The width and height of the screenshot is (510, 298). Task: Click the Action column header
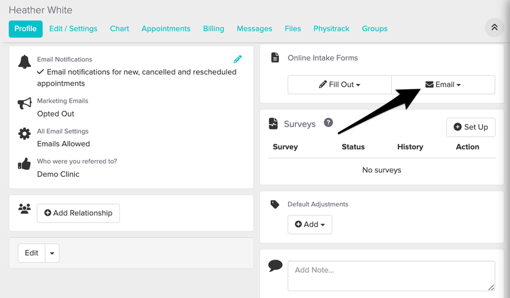[x=467, y=147]
